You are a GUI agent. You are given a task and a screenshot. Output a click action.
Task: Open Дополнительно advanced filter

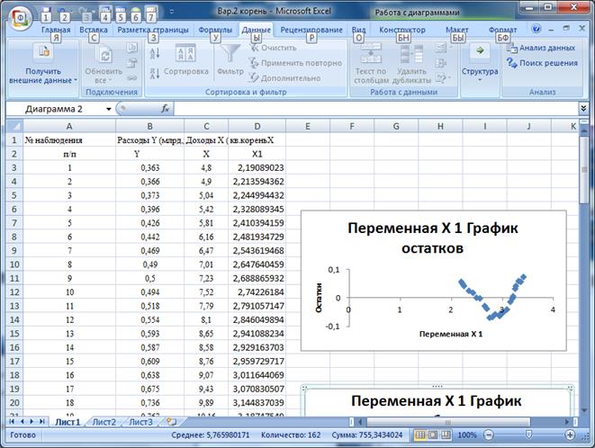click(285, 78)
